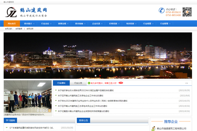197x131 pixels.
Task: Click the small arrows icon at notice panel right
Action: pos(186,83)
